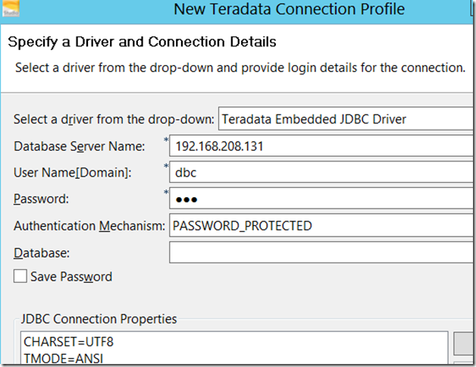476x367 pixels.
Task: Enable the Save Password checkbox
Action: click(20, 277)
